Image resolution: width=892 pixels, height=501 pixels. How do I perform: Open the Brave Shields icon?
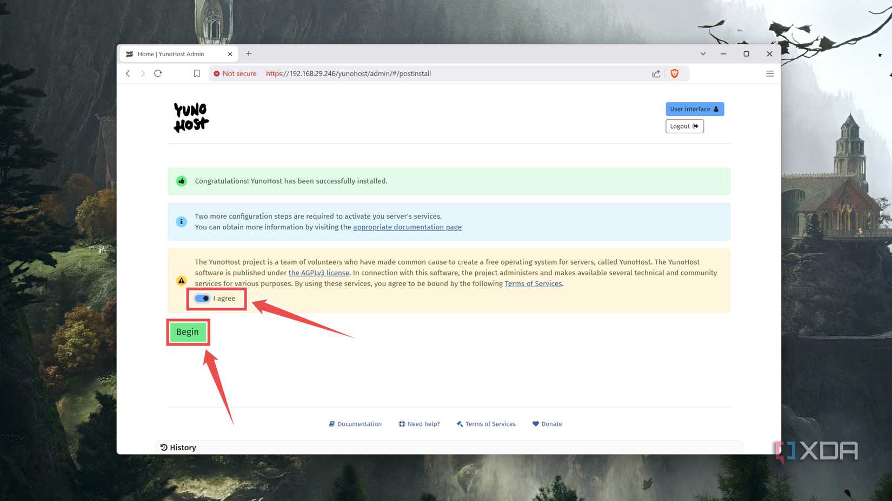point(674,73)
